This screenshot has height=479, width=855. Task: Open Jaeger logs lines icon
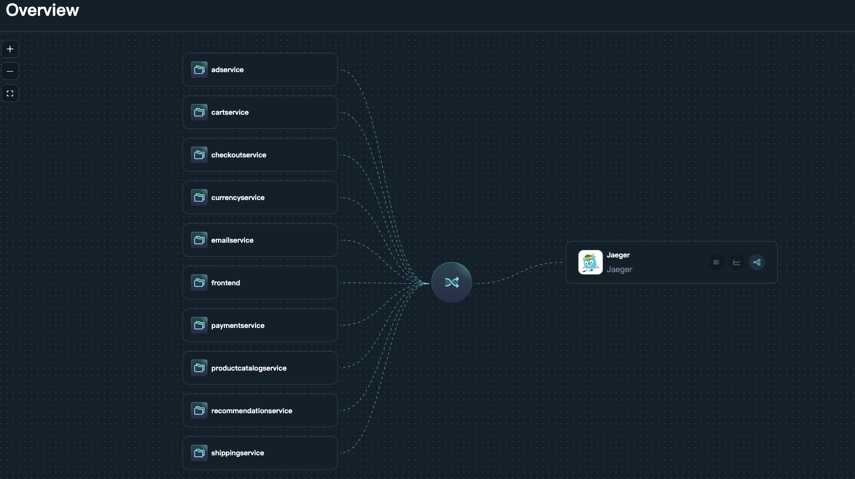716,262
